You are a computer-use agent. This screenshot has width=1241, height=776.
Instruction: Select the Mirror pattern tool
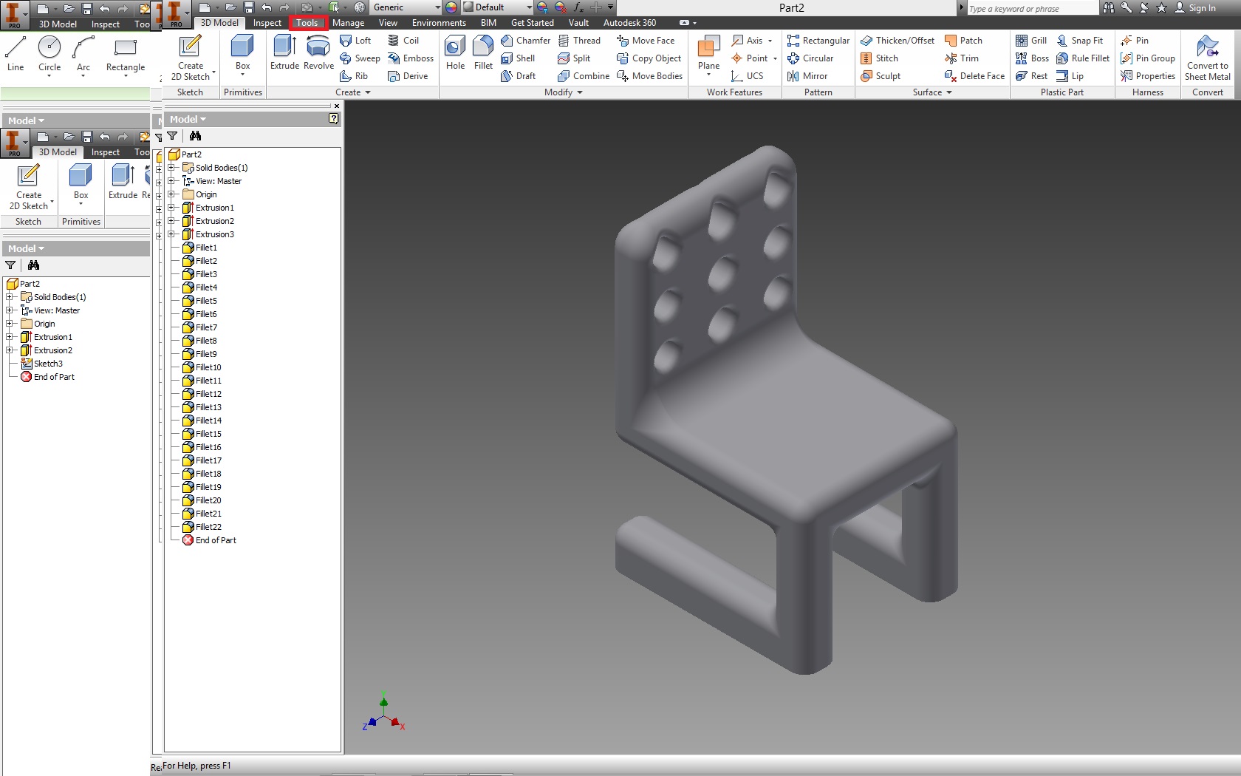tap(807, 76)
